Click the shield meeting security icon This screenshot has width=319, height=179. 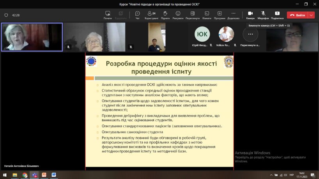[6, 15]
